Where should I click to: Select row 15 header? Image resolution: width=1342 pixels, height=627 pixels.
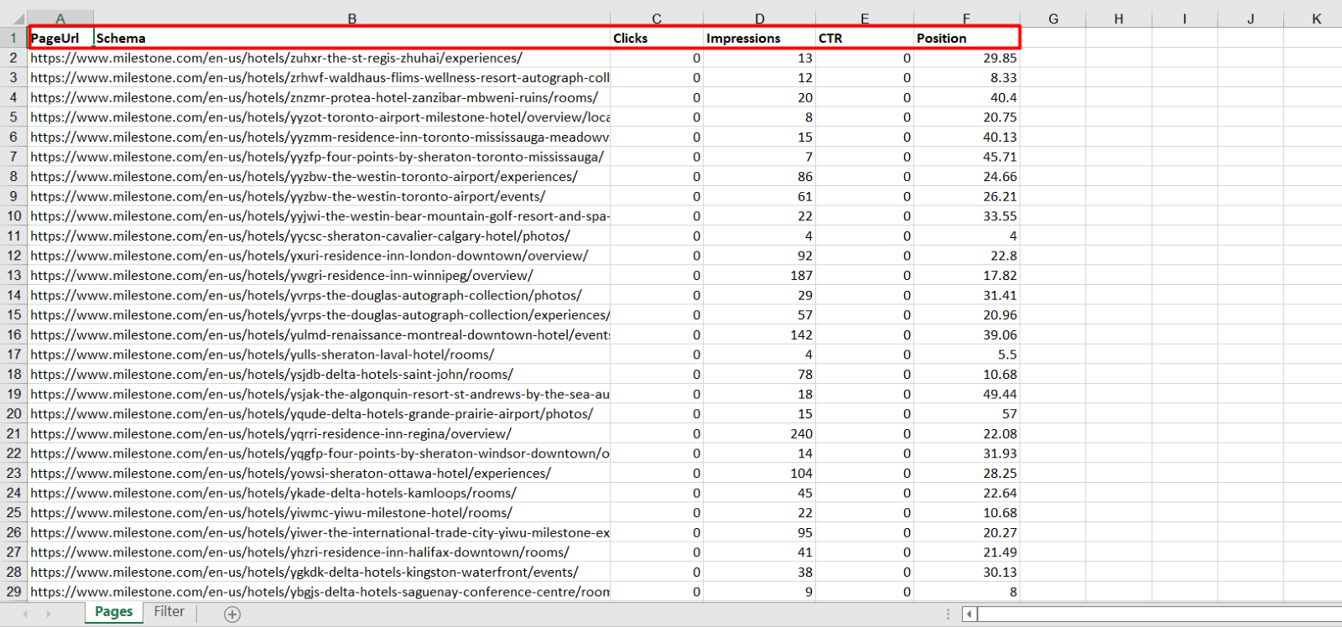coord(13,315)
